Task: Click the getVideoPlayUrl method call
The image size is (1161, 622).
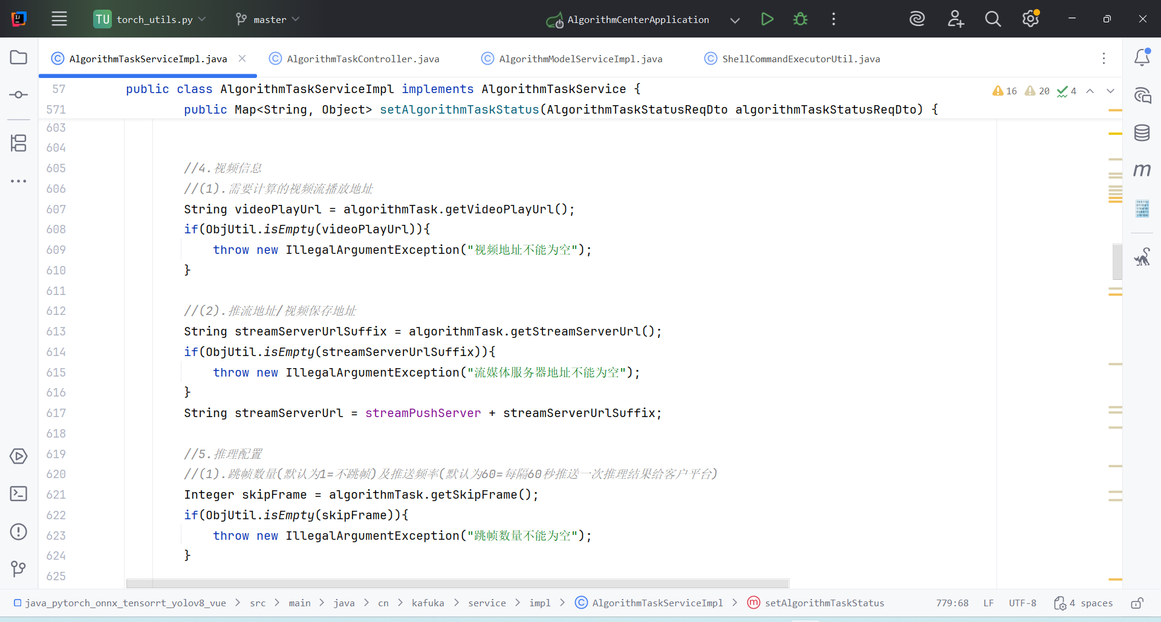Action: [x=500, y=209]
